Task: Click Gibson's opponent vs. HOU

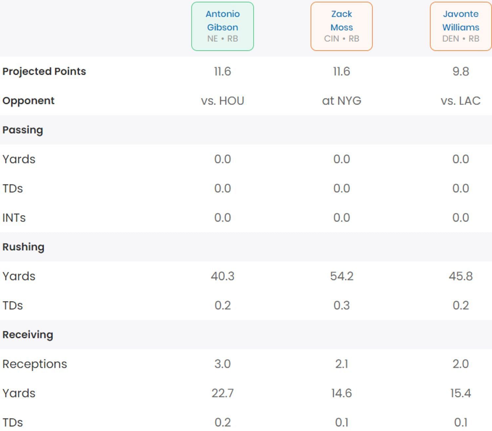Action: (x=222, y=101)
